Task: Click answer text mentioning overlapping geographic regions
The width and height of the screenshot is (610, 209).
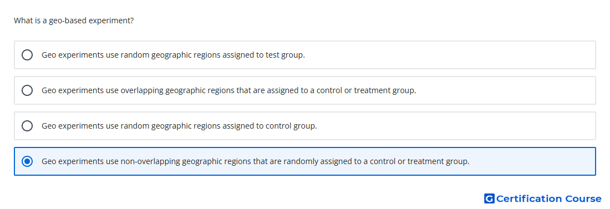Action: click(228, 90)
